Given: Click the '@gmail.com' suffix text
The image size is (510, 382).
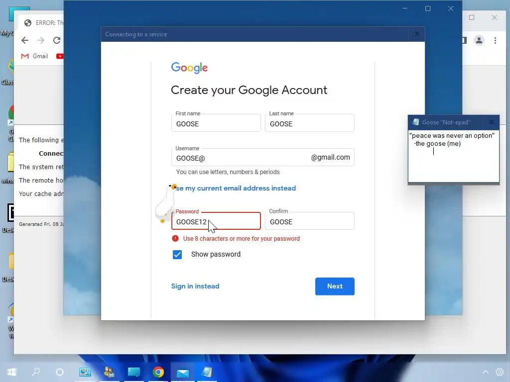Looking at the screenshot, I should click(331, 157).
